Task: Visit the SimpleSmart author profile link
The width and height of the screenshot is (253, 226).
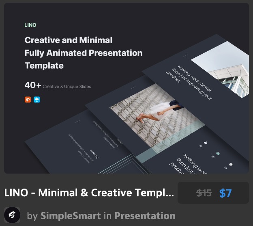Action: click(x=74, y=215)
